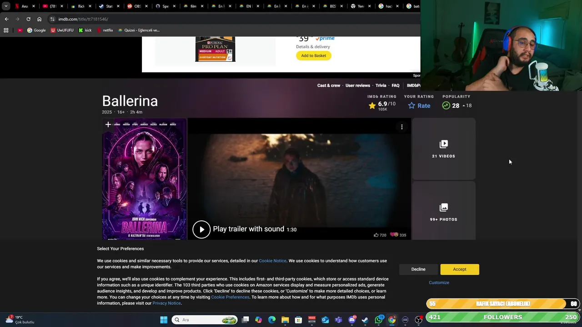Open WhatsApp from the taskbar
The height and width of the screenshot is (327, 582).
tap(378, 320)
